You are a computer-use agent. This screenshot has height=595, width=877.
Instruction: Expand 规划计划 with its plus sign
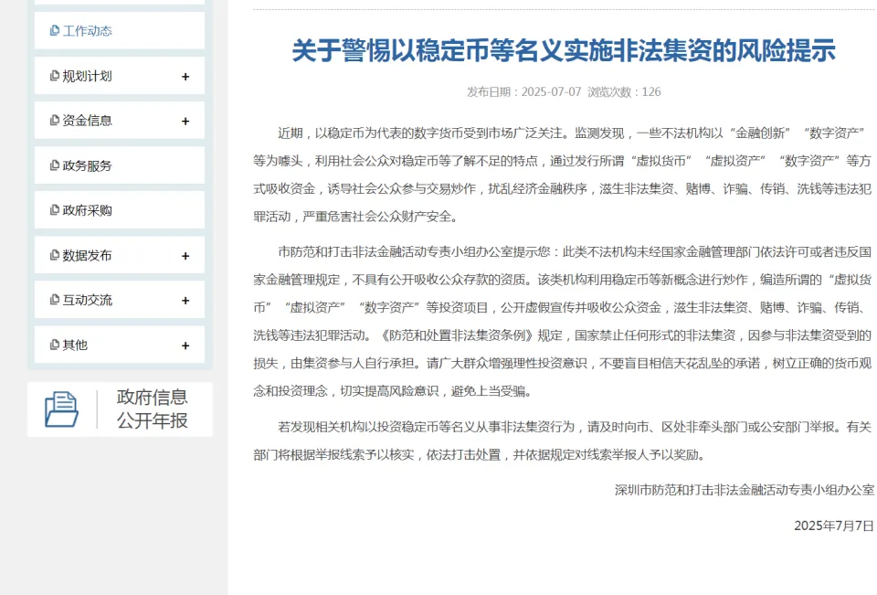(x=185, y=77)
